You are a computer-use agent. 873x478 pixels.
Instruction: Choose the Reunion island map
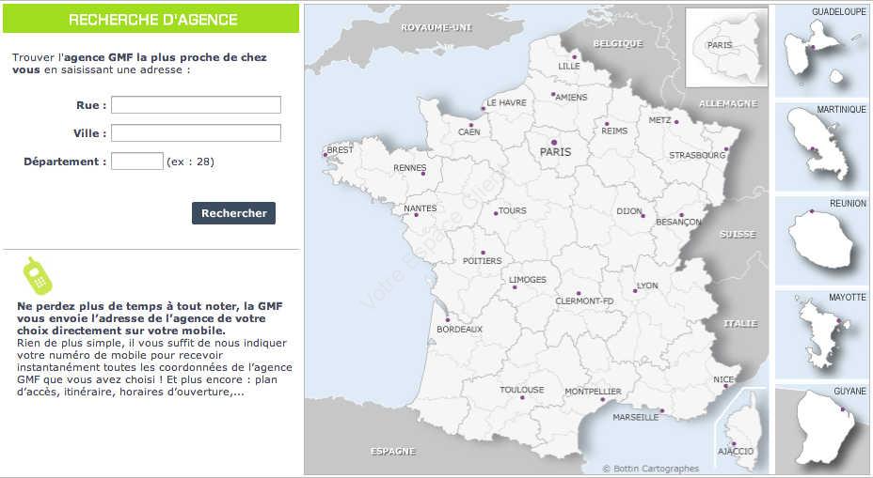(822, 240)
